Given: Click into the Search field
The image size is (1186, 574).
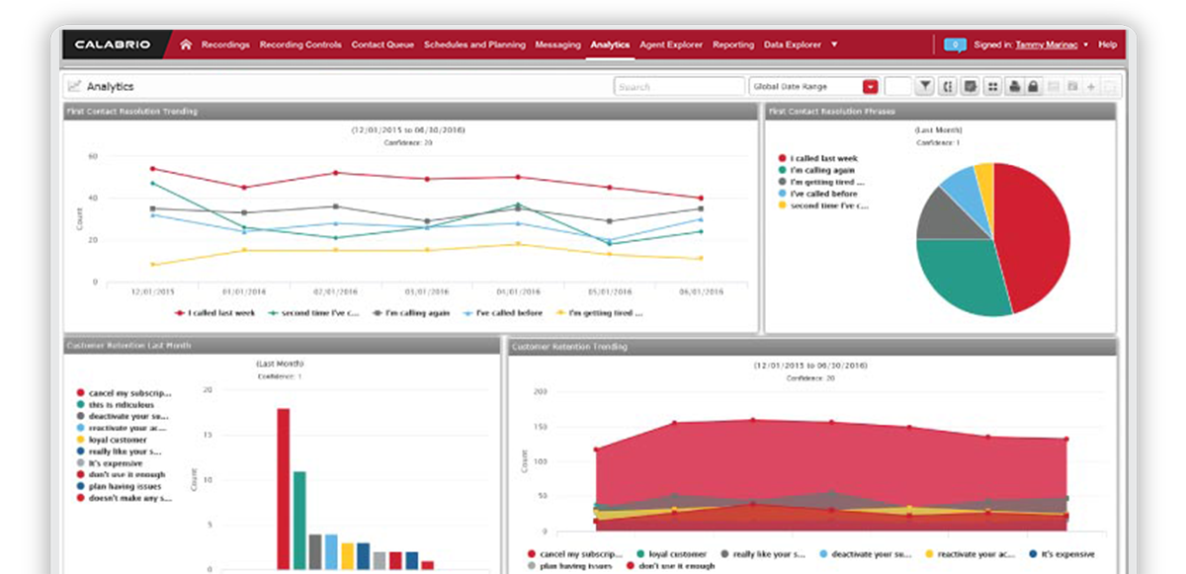Looking at the screenshot, I should tap(679, 87).
